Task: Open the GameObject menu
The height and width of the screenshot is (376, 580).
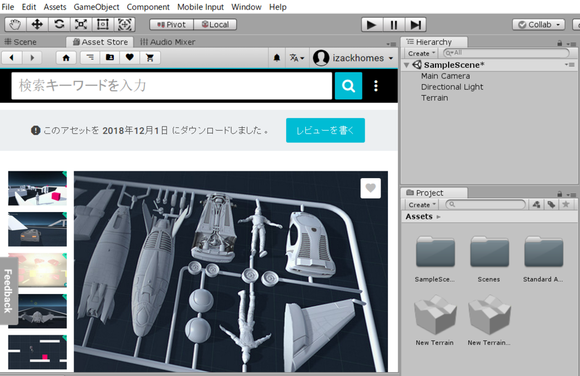Action: pos(96,7)
